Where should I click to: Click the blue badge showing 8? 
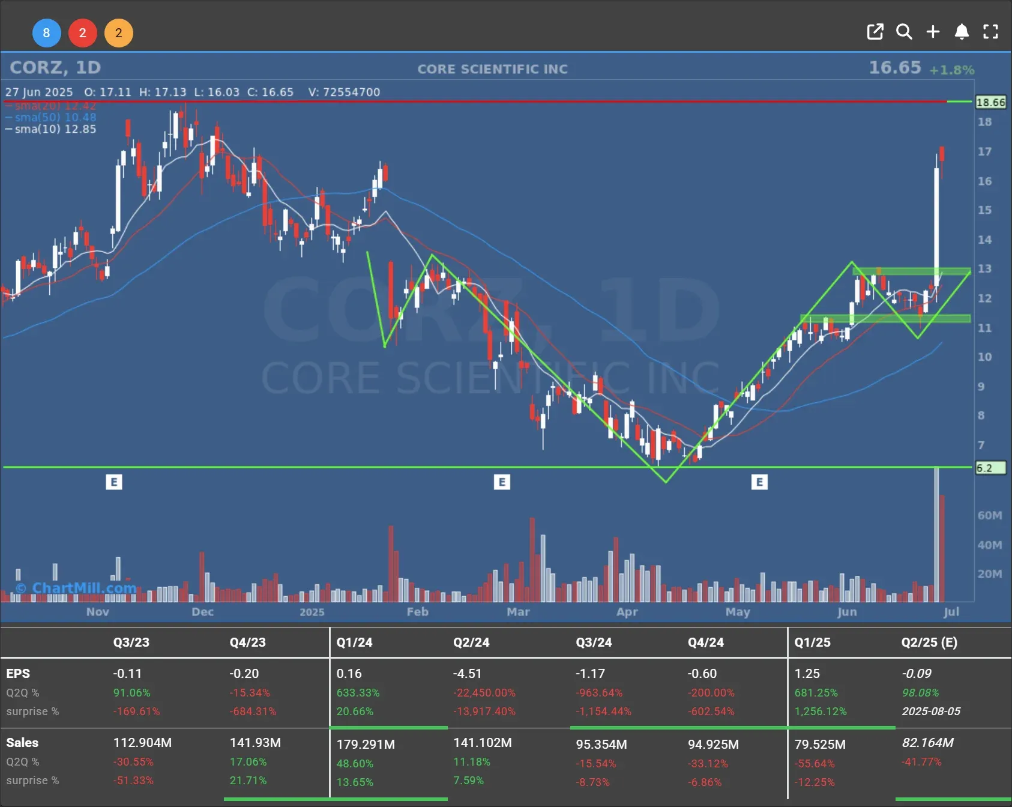(x=46, y=32)
